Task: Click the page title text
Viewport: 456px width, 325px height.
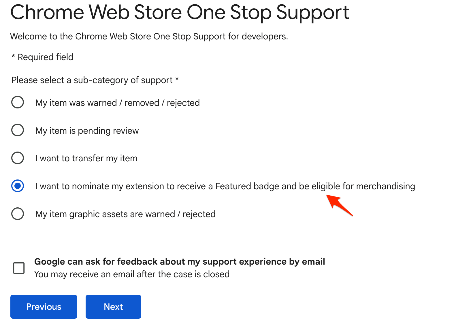Action: click(179, 12)
